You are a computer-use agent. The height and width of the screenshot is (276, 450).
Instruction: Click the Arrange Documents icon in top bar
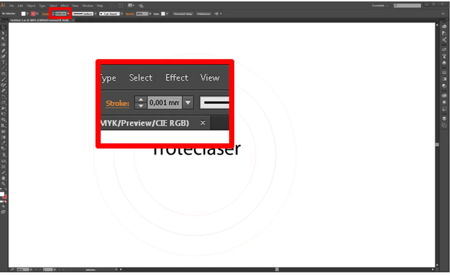pos(131,6)
